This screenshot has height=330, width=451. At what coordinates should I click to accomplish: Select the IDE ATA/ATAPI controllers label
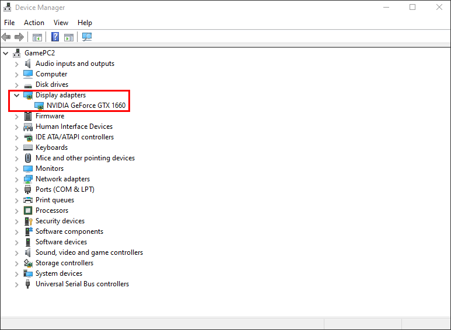pyautogui.click(x=75, y=137)
